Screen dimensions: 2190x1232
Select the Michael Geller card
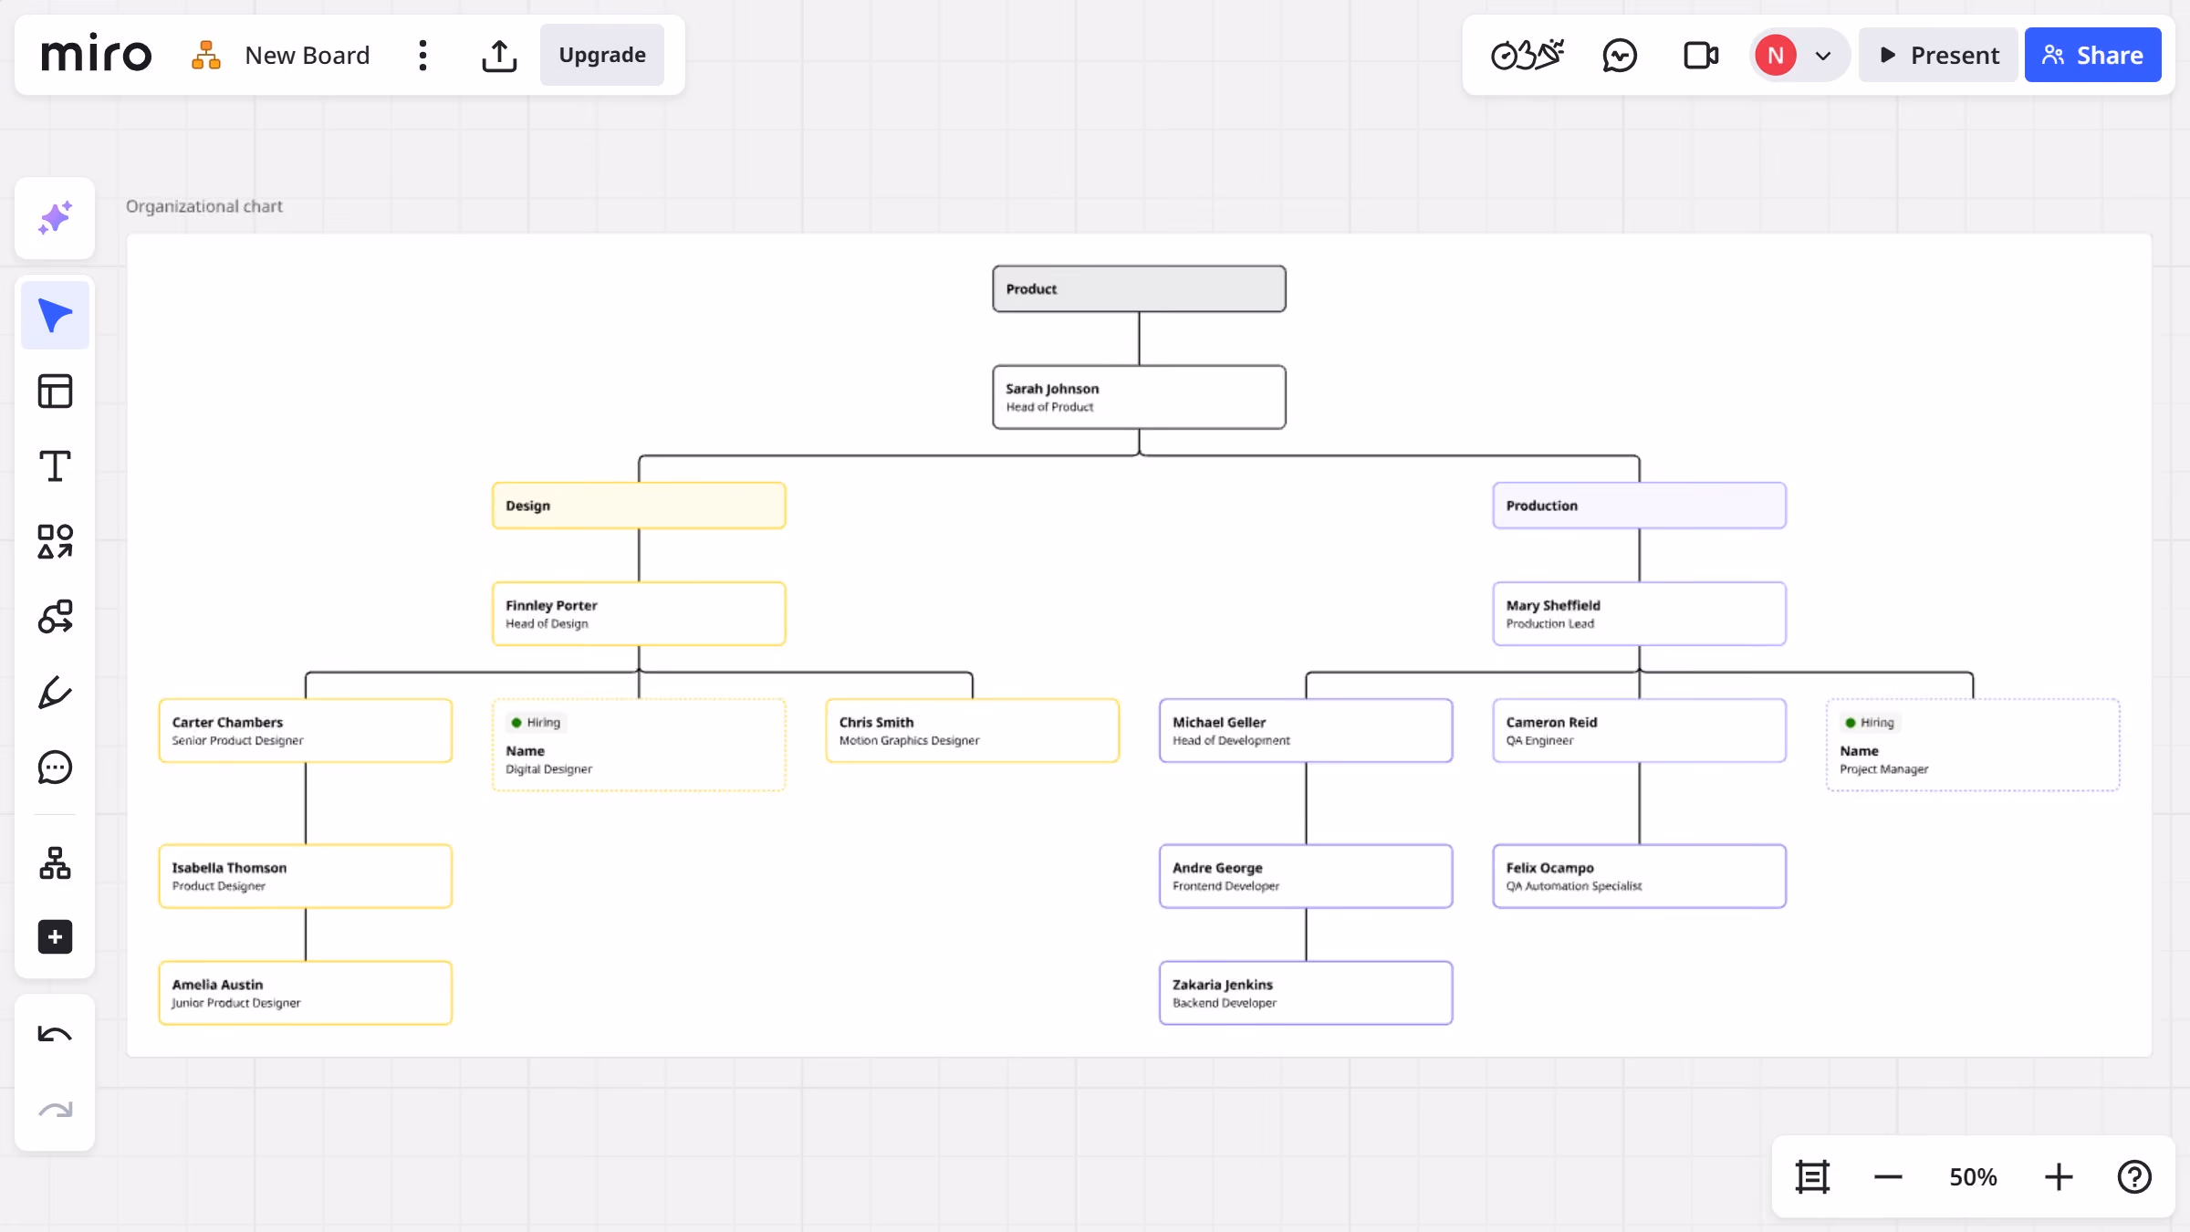(x=1306, y=730)
